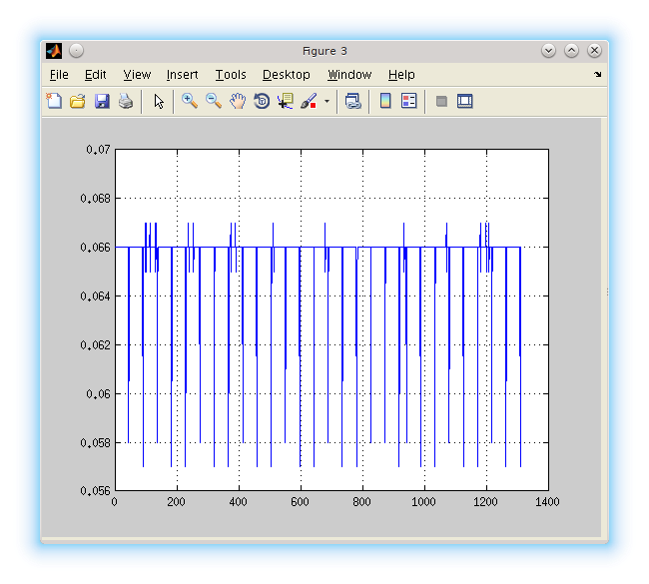Click Show Plot Tools and Dock Figure

(464, 101)
